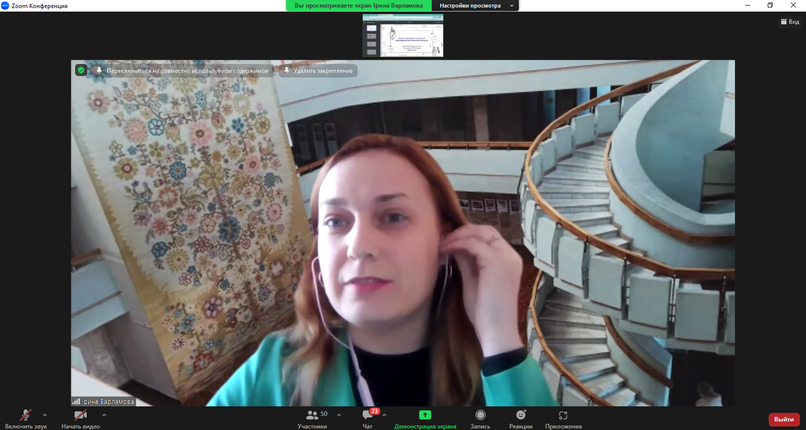This screenshot has width=806, height=430.
Task: Start camera with Начать видео
Action: [x=81, y=419]
